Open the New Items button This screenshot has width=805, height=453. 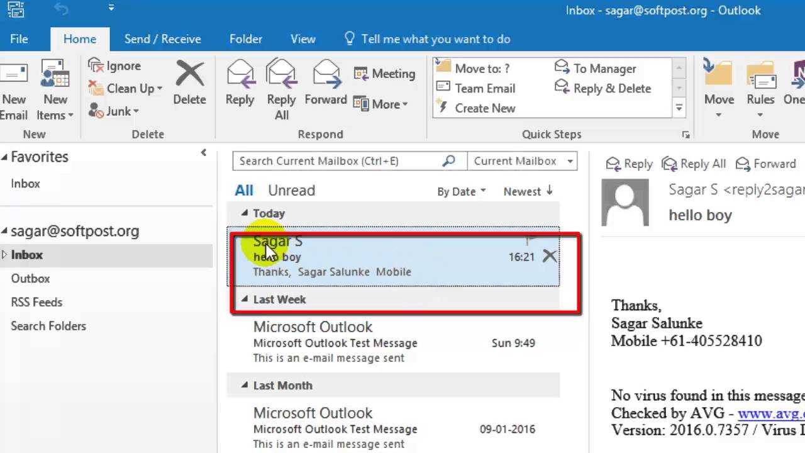click(x=55, y=91)
